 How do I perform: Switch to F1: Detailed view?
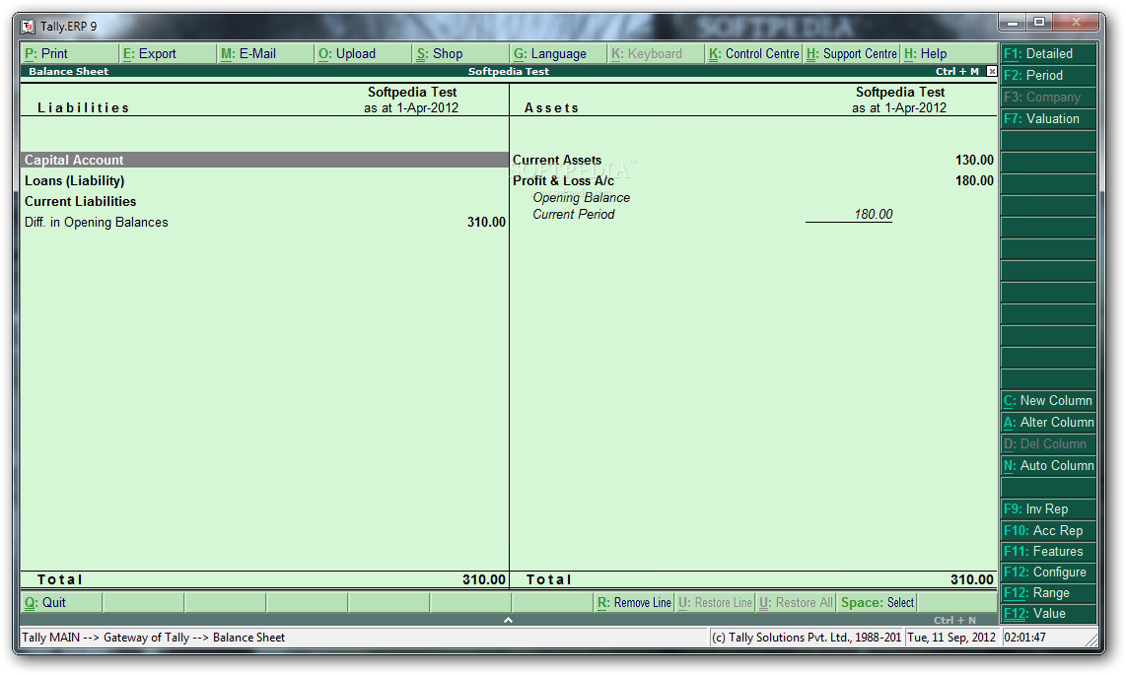1048,54
